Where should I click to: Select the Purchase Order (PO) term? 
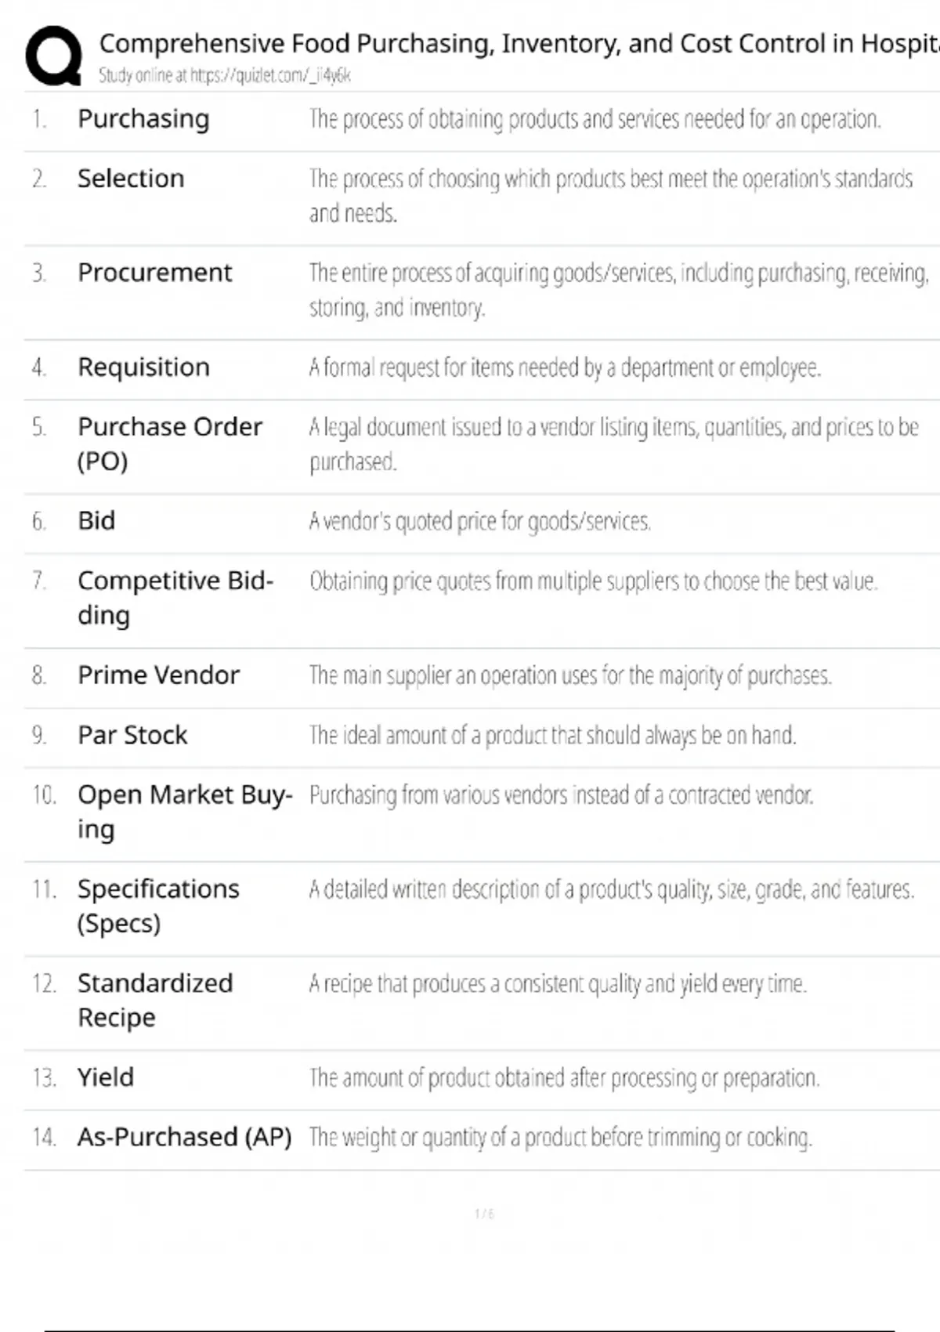point(169,443)
